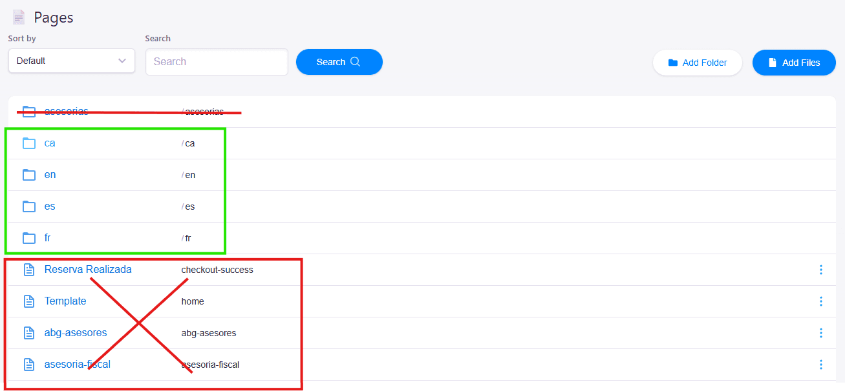Viewport: 845px width, 391px height.
Task: Click the Add Folder button
Action: click(x=697, y=63)
